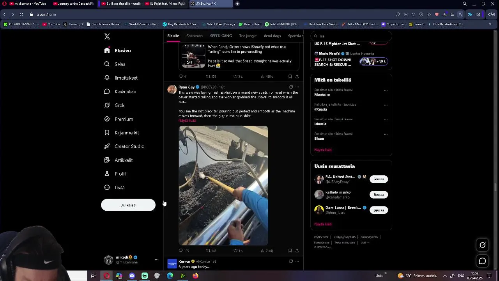
Task: Open Montako trend options menu
Action: [x=386, y=91]
